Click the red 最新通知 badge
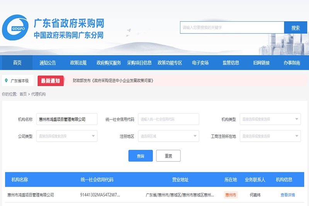This screenshot has width=309, height=206. click(51, 81)
